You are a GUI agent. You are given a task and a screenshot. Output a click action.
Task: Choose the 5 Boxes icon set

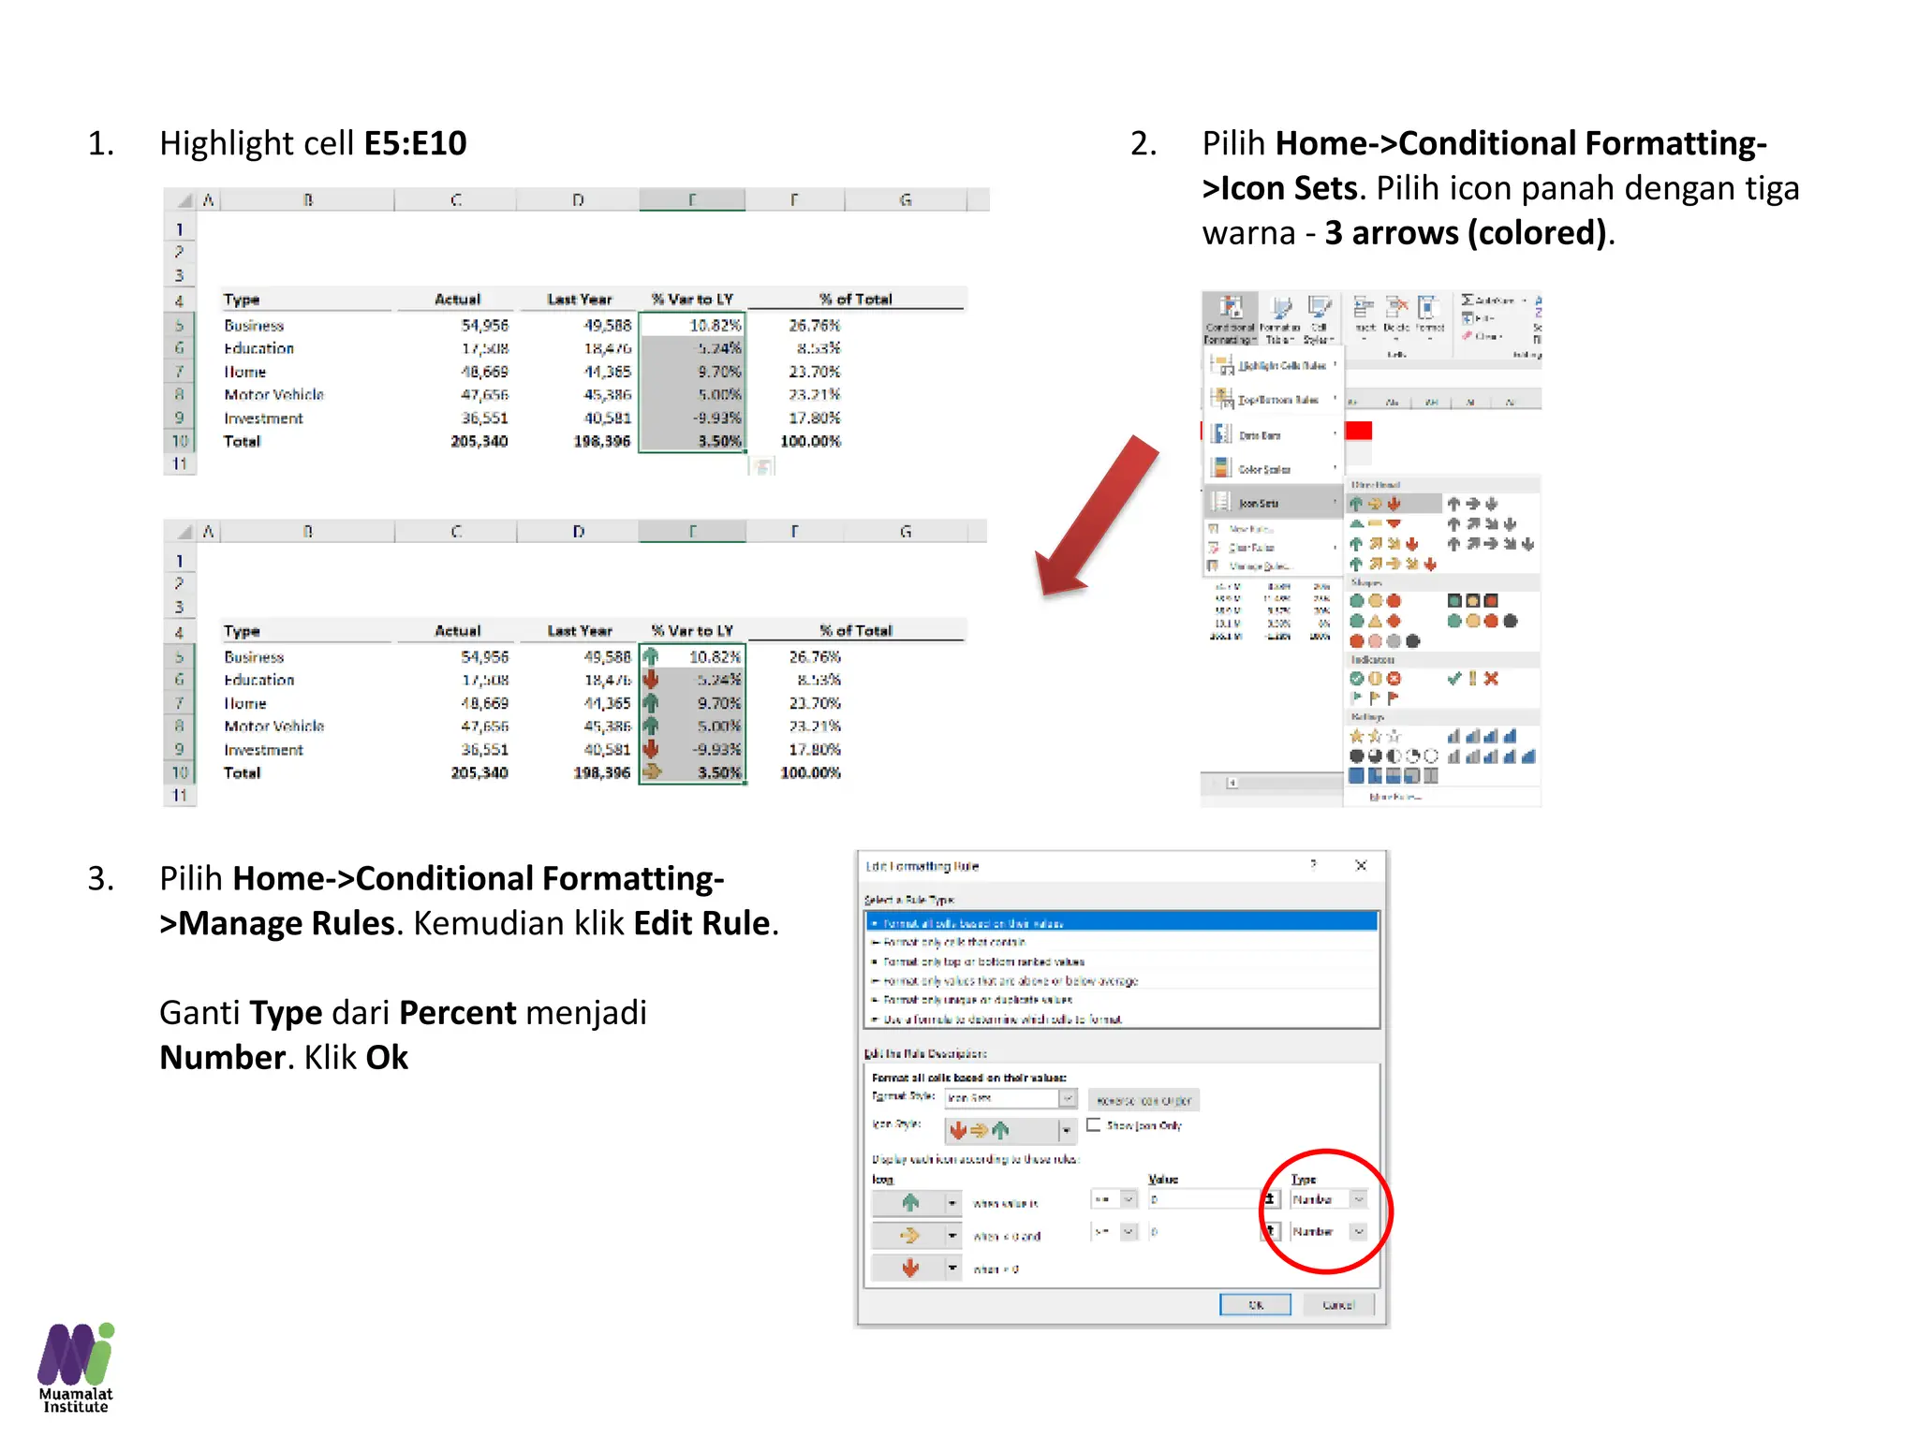coord(1394,776)
